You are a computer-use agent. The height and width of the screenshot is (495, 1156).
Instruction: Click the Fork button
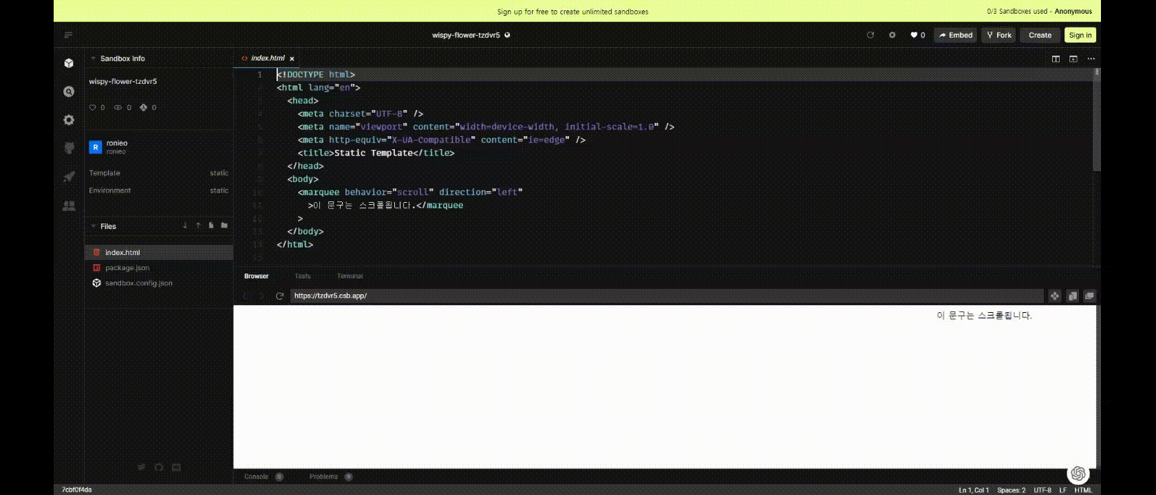[x=998, y=35]
